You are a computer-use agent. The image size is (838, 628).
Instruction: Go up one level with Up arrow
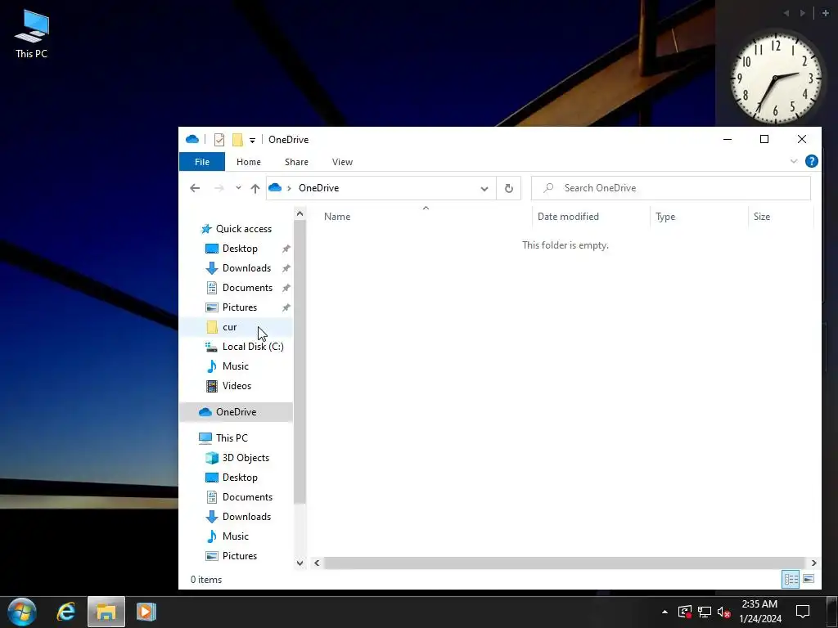pos(255,188)
